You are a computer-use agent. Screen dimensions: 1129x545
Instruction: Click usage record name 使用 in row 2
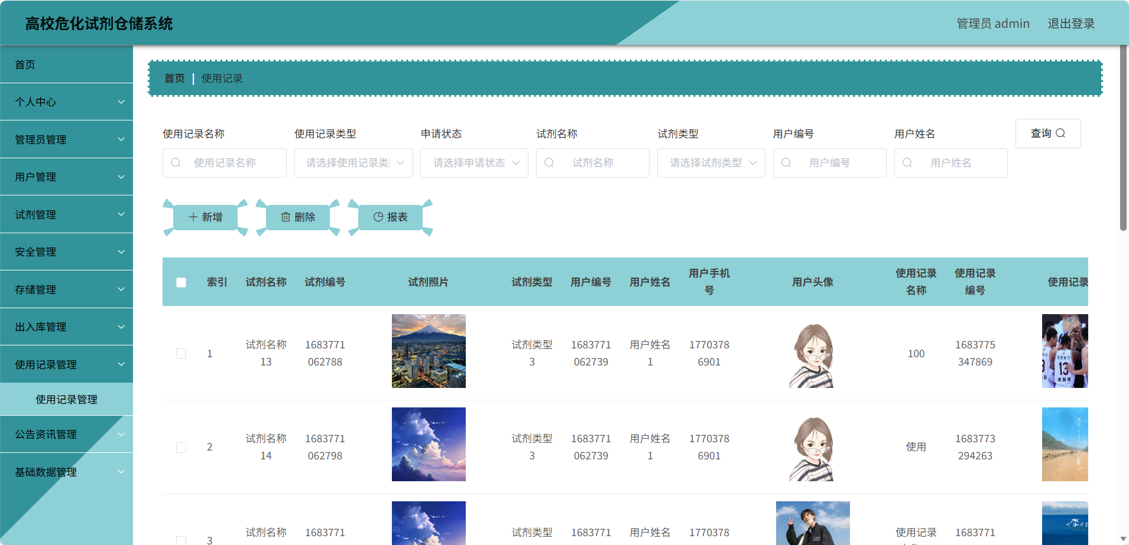916,447
